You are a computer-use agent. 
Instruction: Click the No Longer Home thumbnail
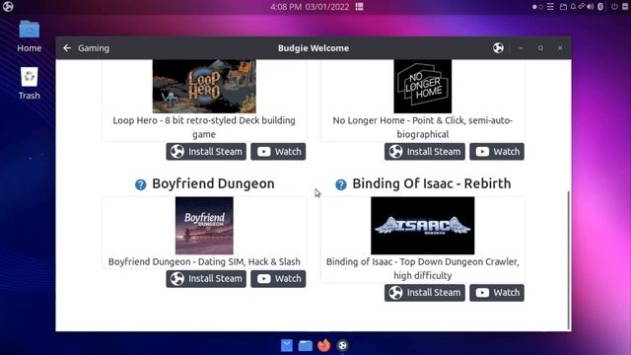423,86
